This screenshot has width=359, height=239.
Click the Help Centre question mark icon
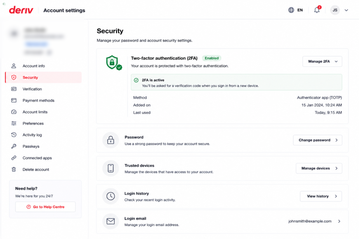[x=29, y=207]
